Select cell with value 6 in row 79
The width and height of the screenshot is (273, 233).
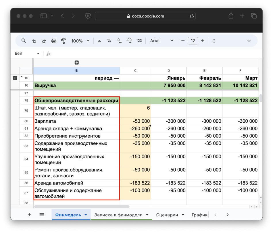[135, 111]
